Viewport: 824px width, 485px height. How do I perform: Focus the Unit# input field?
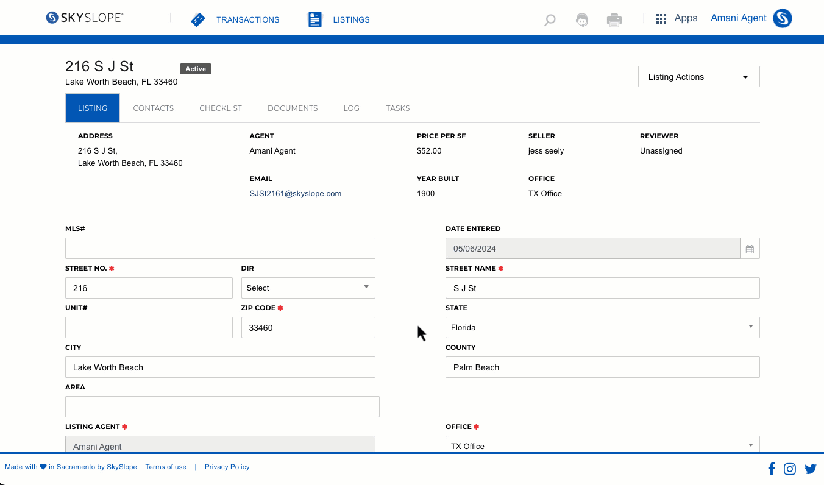tap(149, 327)
